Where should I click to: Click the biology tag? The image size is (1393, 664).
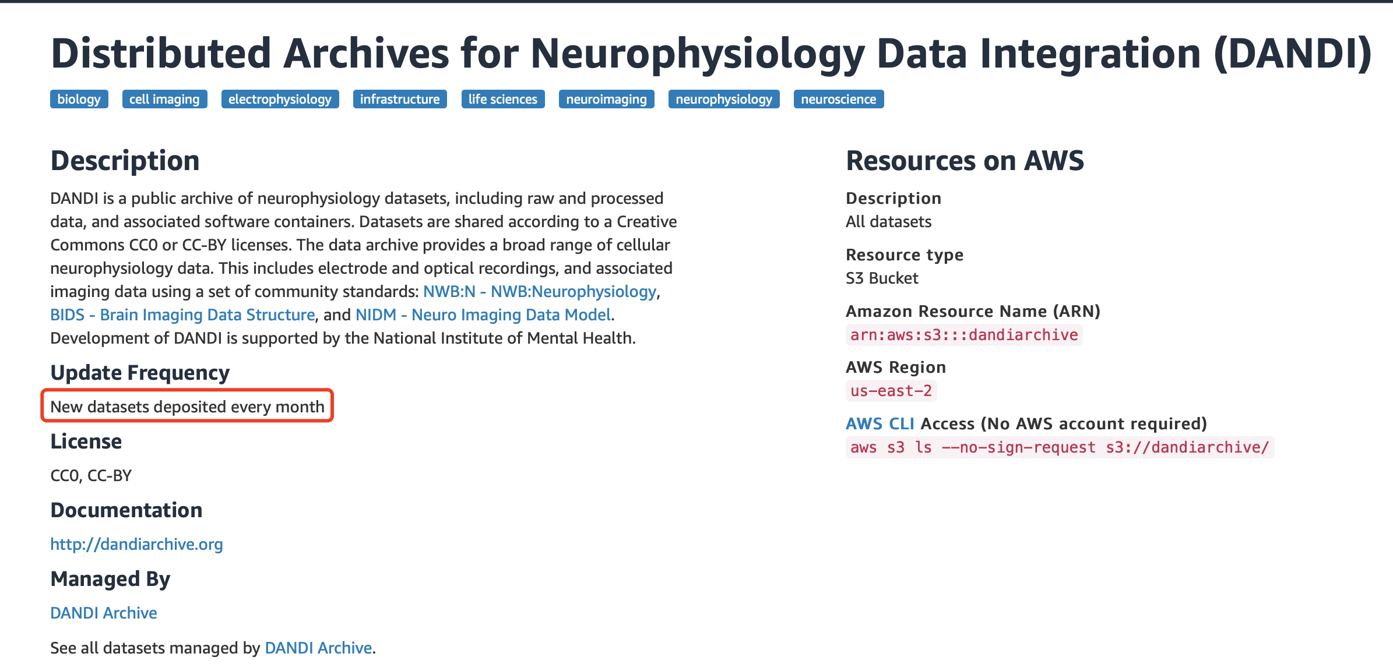(x=79, y=99)
